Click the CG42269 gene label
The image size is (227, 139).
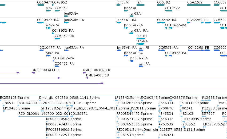[195, 2]
